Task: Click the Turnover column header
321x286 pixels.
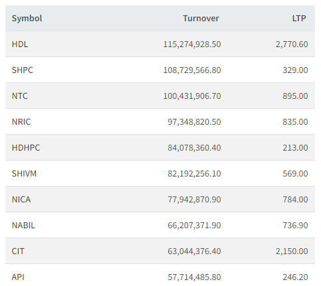Action: pos(201,19)
